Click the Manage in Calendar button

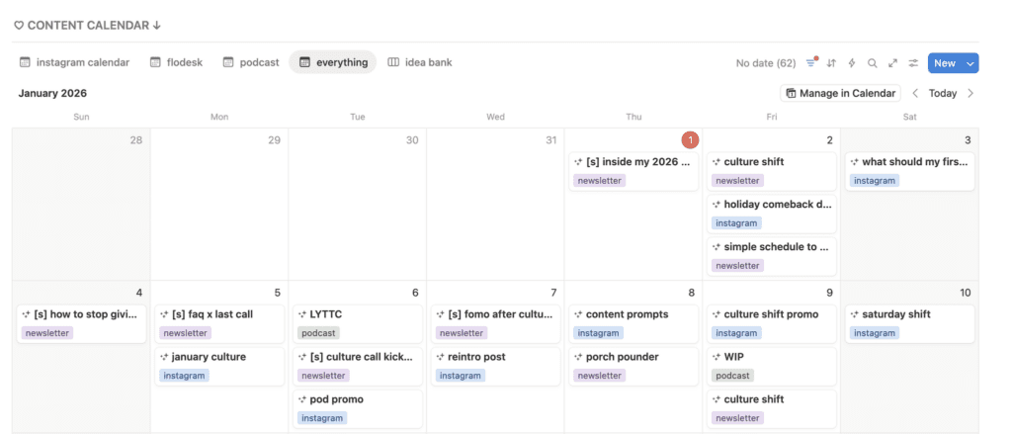[x=840, y=93]
